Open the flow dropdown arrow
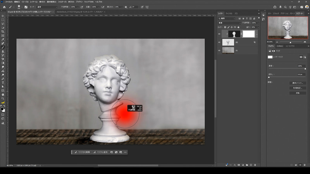This screenshot has height=174, width=310. click(98, 7)
